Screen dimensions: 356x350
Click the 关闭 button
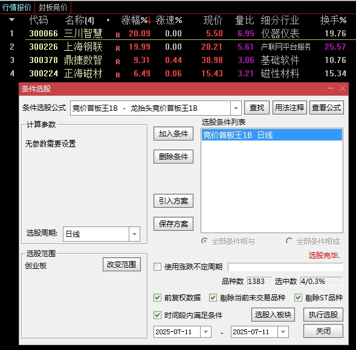[x=323, y=331]
